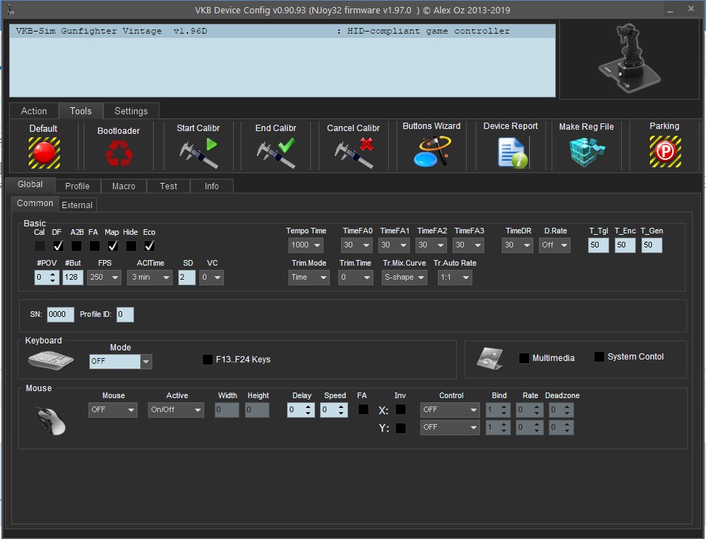This screenshot has height=539, width=706.
Task: Click the Default red button icon
Action: coord(44,152)
